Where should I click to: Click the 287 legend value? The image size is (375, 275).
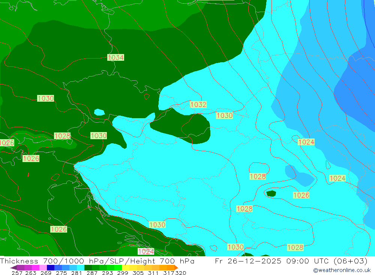[92, 273]
